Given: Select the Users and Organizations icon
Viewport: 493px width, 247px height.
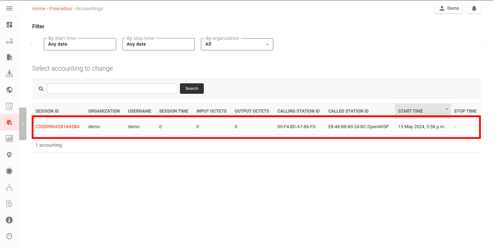Looking at the screenshot, I should click(x=9, y=74).
